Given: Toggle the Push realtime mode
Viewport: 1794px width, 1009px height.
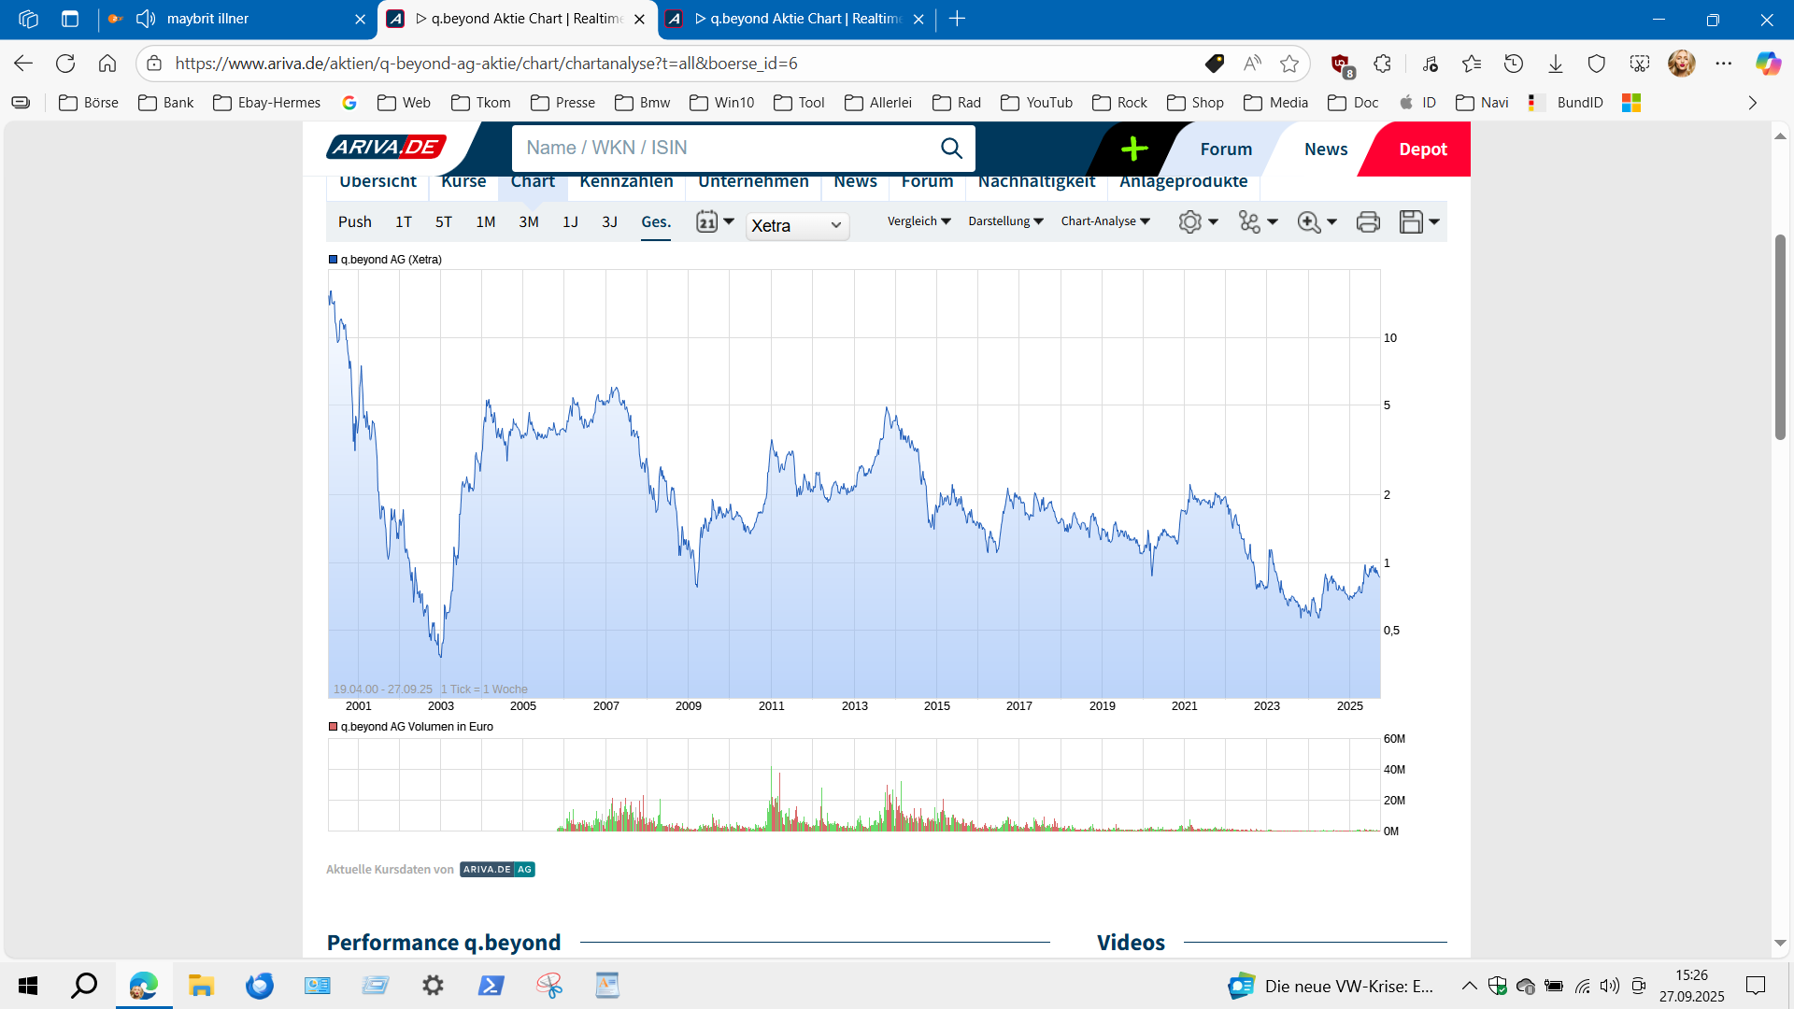Looking at the screenshot, I should [354, 222].
